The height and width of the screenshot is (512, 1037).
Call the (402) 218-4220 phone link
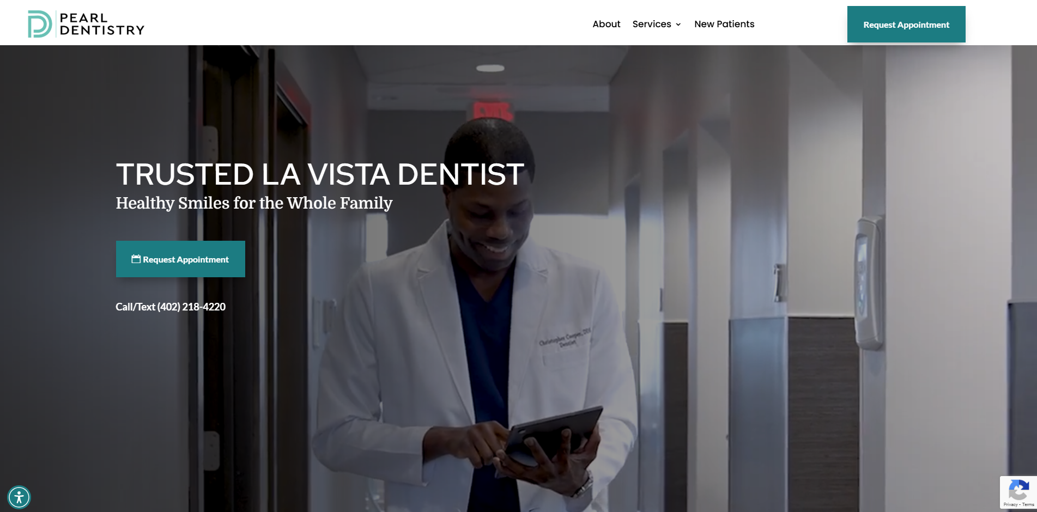click(x=171, y=307)
